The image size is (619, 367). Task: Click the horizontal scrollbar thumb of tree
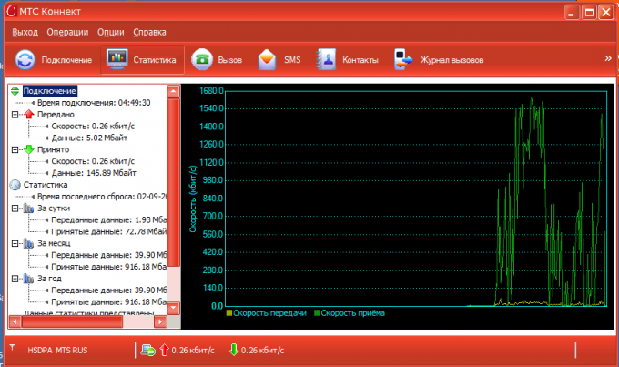pyautogui.click(x=72, y=322)
